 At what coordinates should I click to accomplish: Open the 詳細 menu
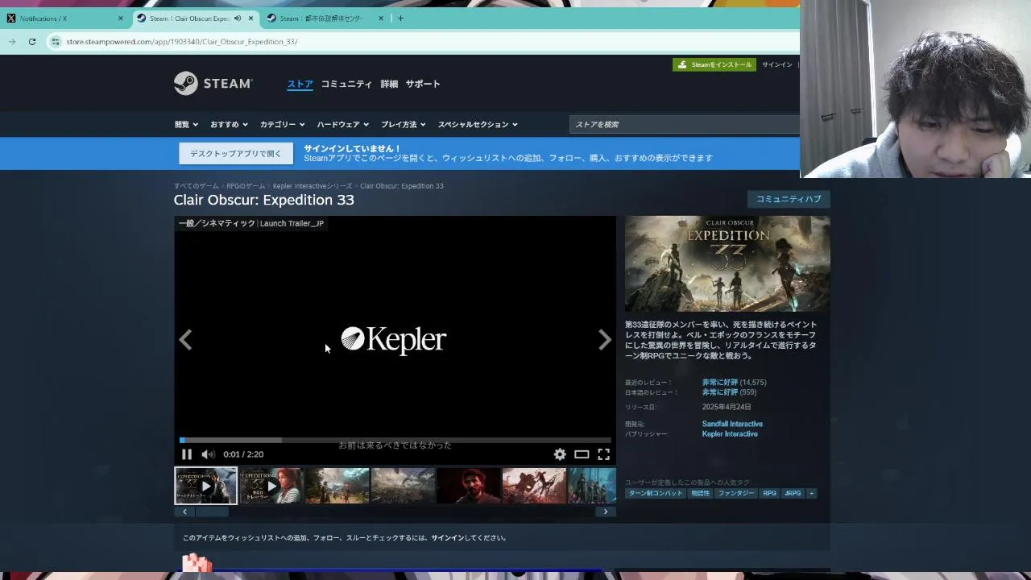[389, 84]
